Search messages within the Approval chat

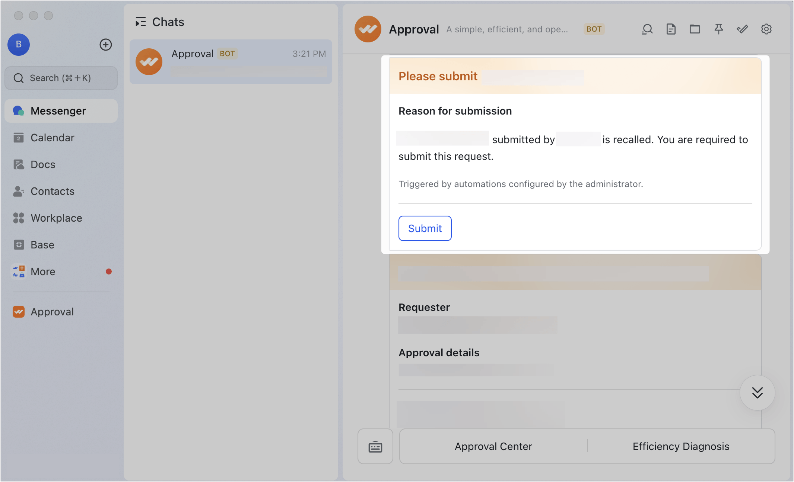coord(647,29)
